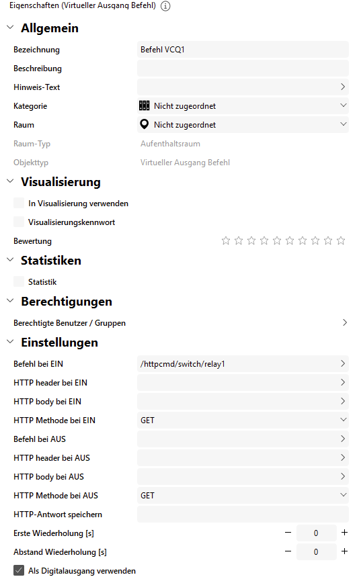
Task: Collapse the Visualisierung section
Action: tap(10, 181)
